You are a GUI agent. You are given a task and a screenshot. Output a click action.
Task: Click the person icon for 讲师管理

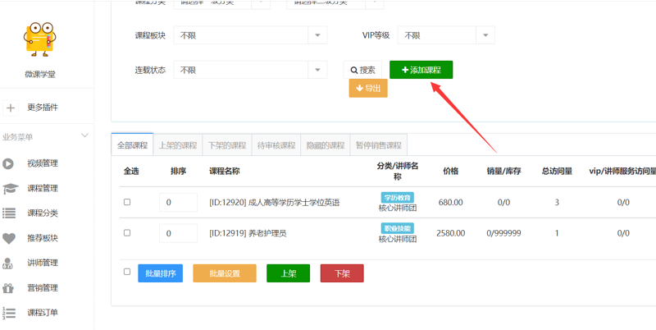coord(7,264)
